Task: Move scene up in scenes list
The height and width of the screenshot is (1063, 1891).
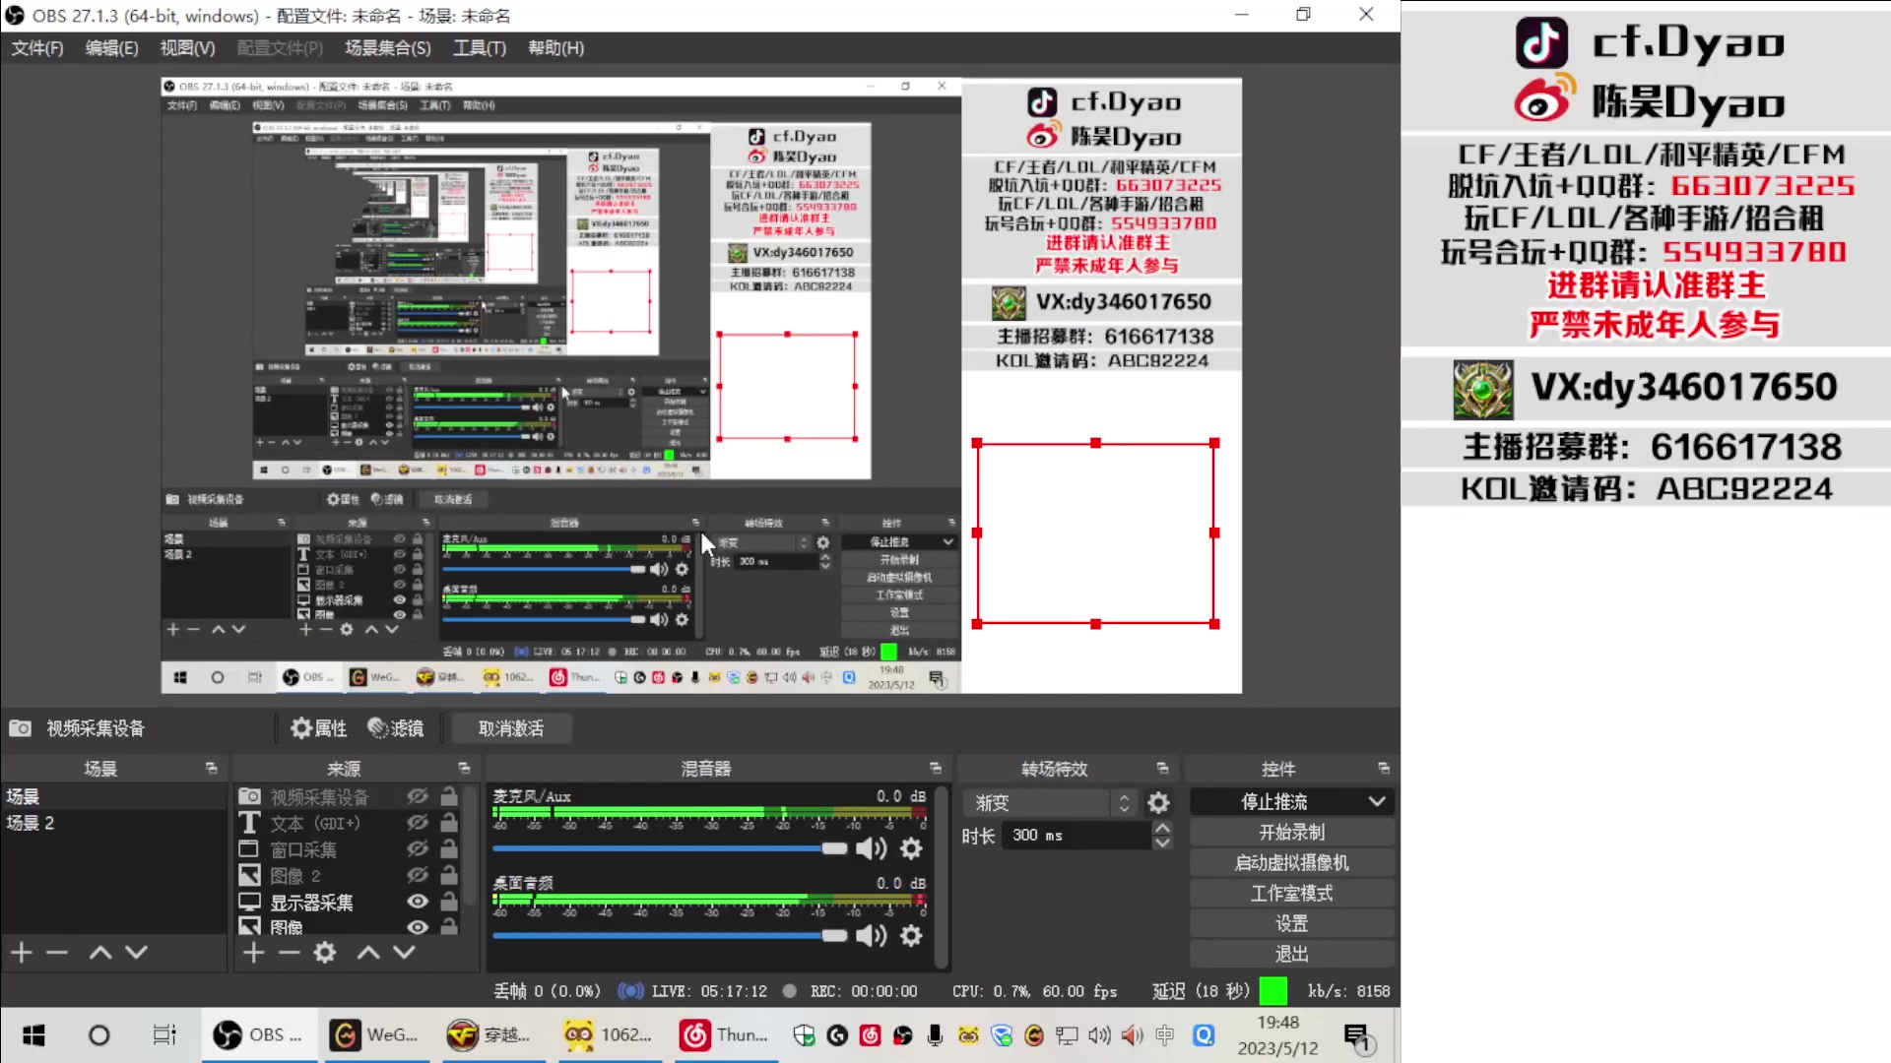Action: click(100, 952)
